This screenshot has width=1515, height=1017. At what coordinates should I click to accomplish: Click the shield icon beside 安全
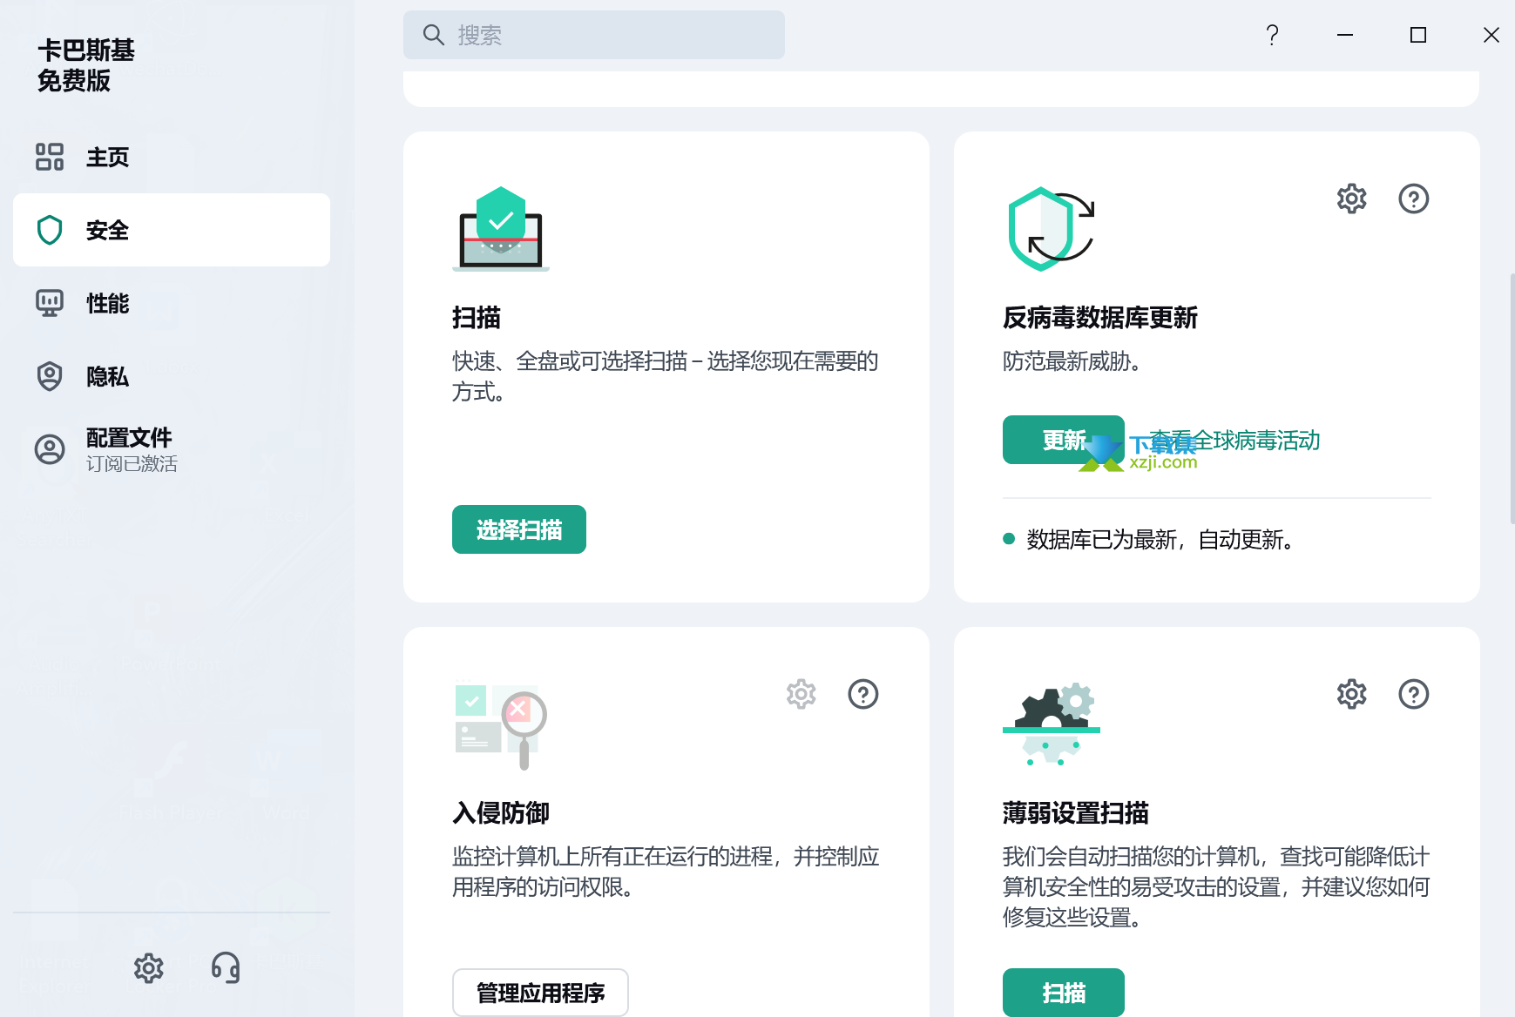[50, 230]
